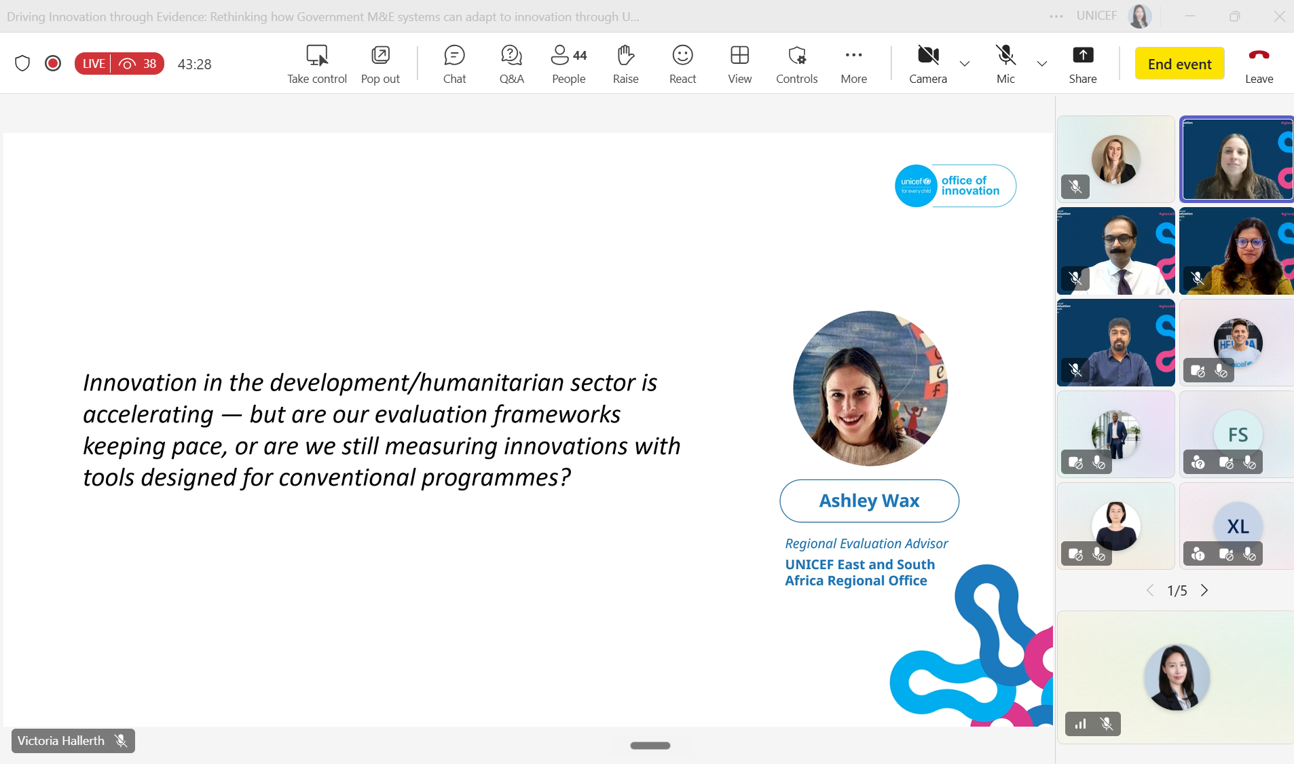
Task: Click the meeting title text
Action: coord(323,16)
